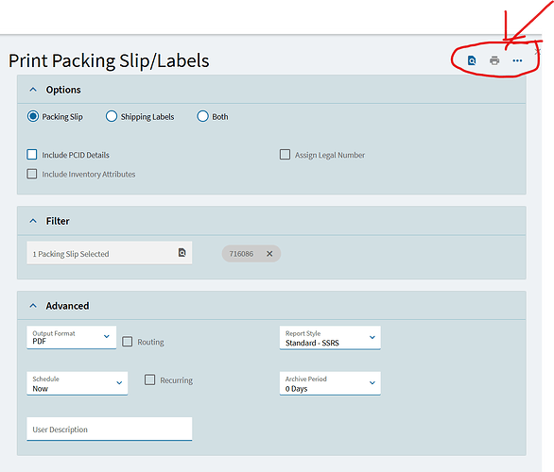The height and width of the screenshot is (472, 554).
Task: Remove the 716086 chip with X
Action: pos(269,254)
